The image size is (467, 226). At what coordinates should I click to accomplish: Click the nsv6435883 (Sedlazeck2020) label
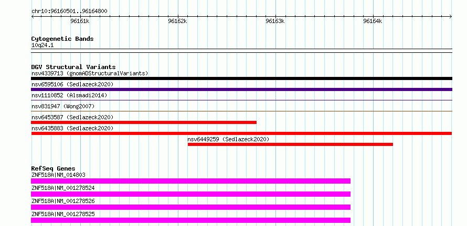click(72, 128)
